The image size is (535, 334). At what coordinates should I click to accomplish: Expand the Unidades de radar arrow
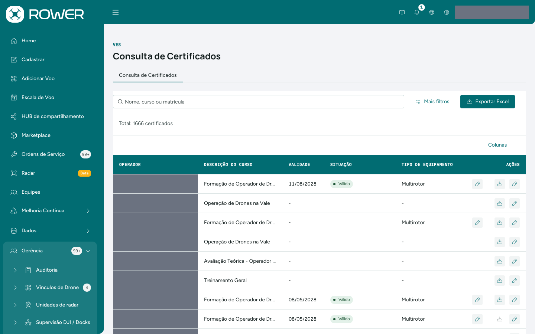(15, 305)
